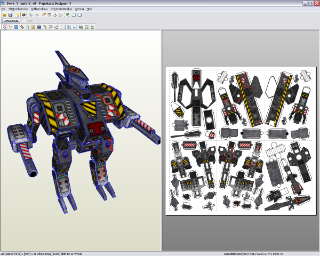Open a file with the folder icon
This screenshot has height=256, width=320.
4,15
